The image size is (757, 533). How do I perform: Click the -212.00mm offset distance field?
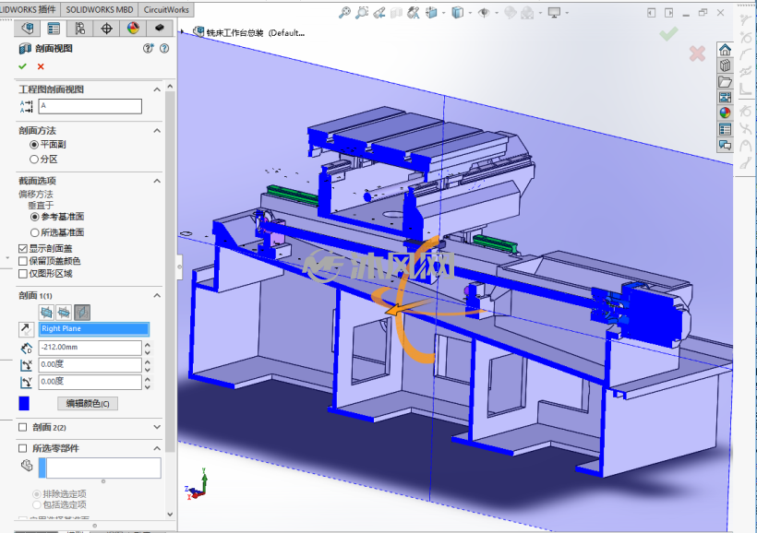coord(90,348)
